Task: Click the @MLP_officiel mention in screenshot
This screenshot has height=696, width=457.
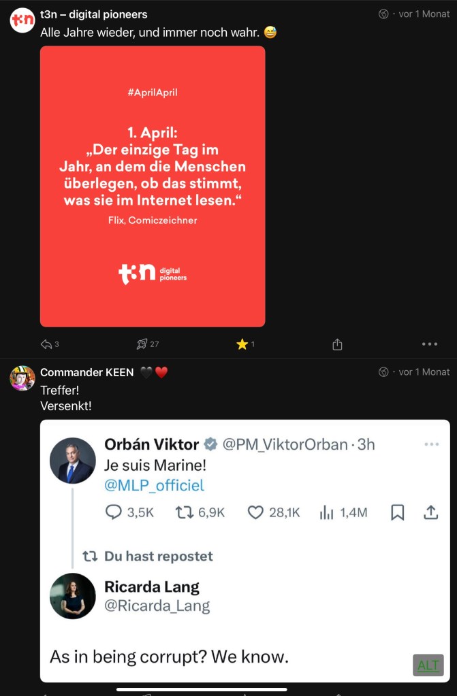Action: pos(154,486)
